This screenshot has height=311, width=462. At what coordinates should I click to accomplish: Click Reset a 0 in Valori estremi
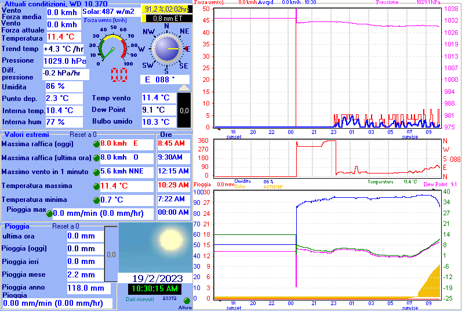point(83,135)
